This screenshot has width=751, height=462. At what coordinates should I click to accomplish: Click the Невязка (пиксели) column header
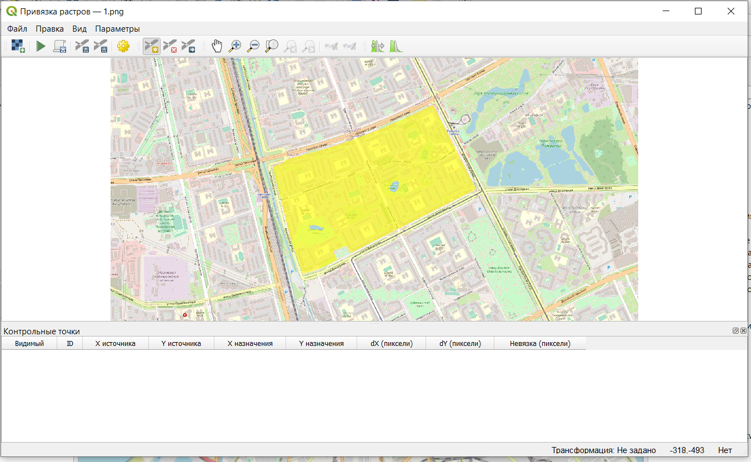click(x=540, y=344)
